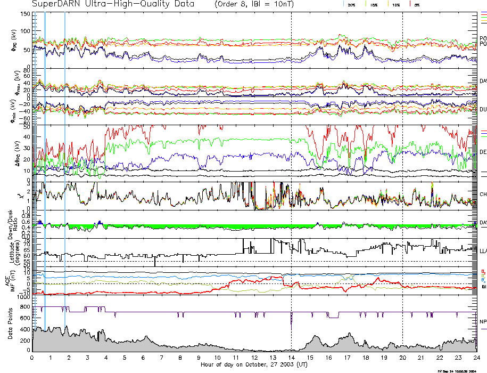Click hour tick label '9' on the x-axis
487x373 pixels.
click(199, 358)
